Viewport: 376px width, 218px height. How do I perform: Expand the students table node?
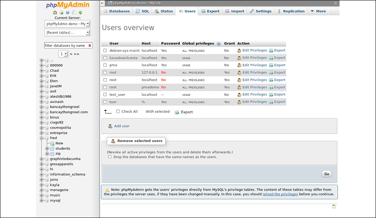click(47, 149)
